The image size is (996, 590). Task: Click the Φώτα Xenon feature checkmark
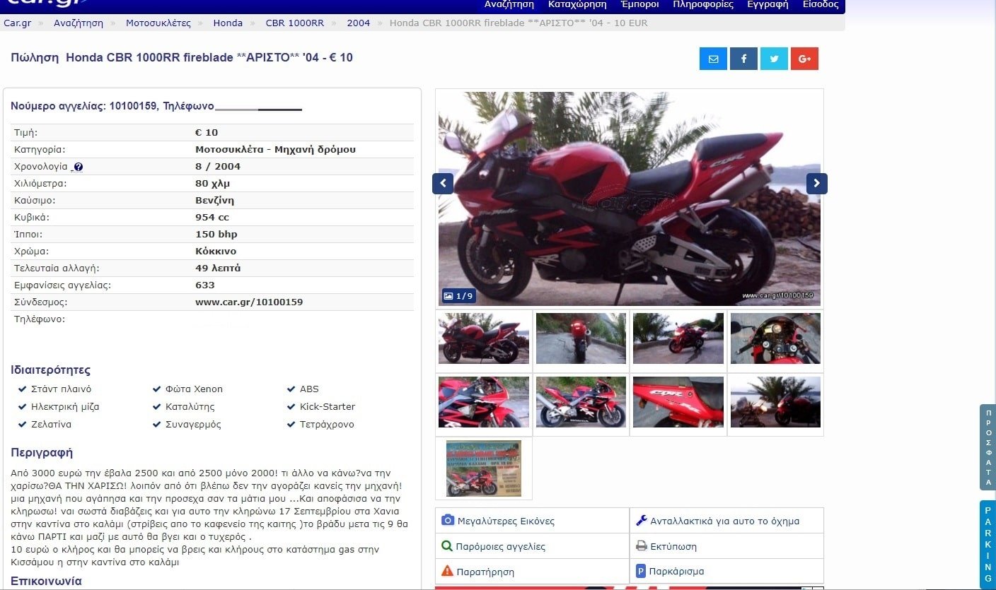157,389
